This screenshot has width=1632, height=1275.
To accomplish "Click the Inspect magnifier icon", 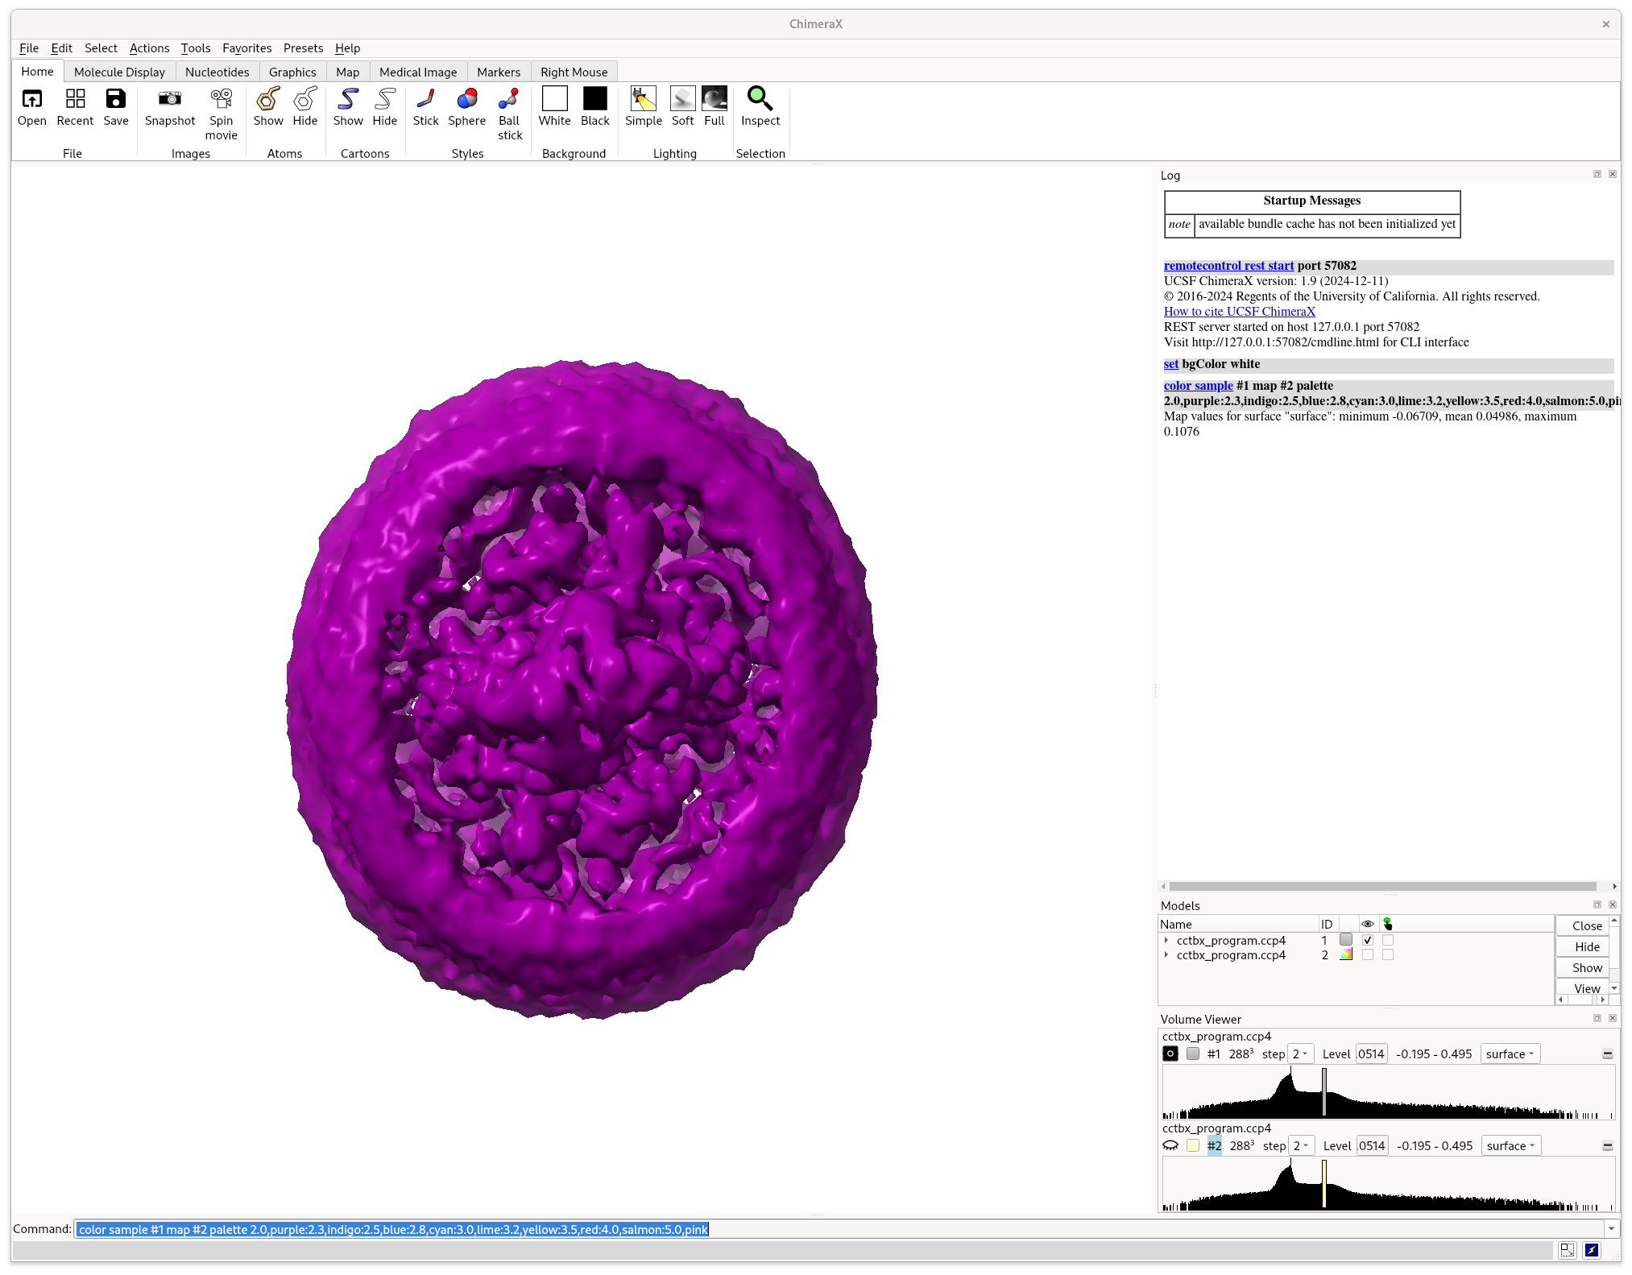I will click(760, 99).
